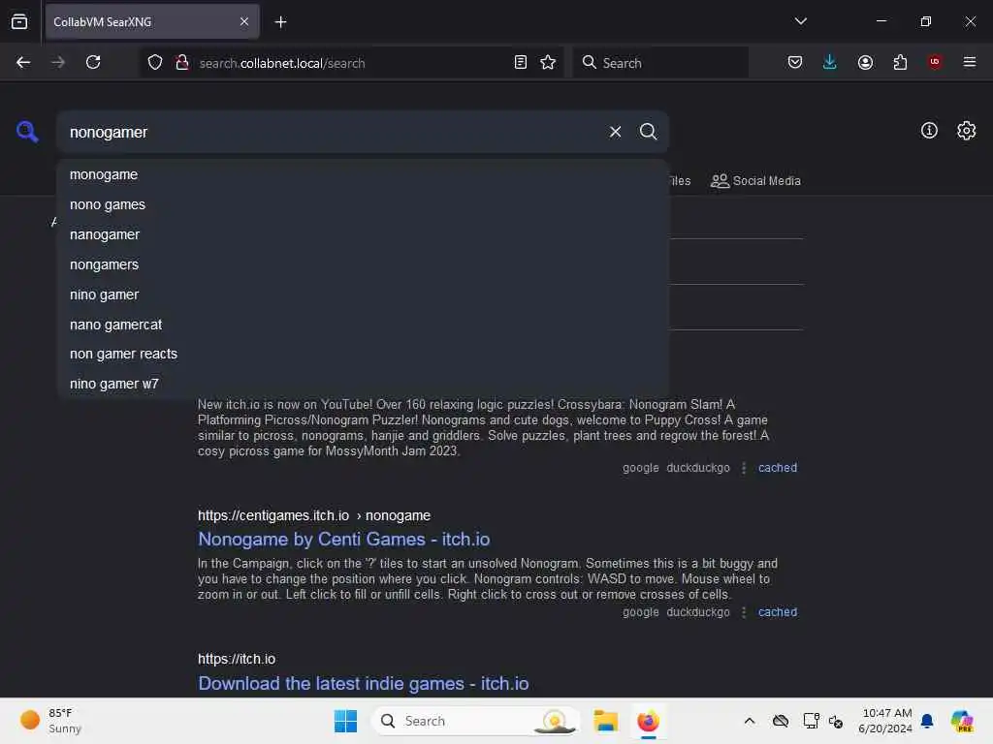This screenshot has height=744, width=993.
Task: Click the muted volume tray icon
Action: (x=836, y=721)
